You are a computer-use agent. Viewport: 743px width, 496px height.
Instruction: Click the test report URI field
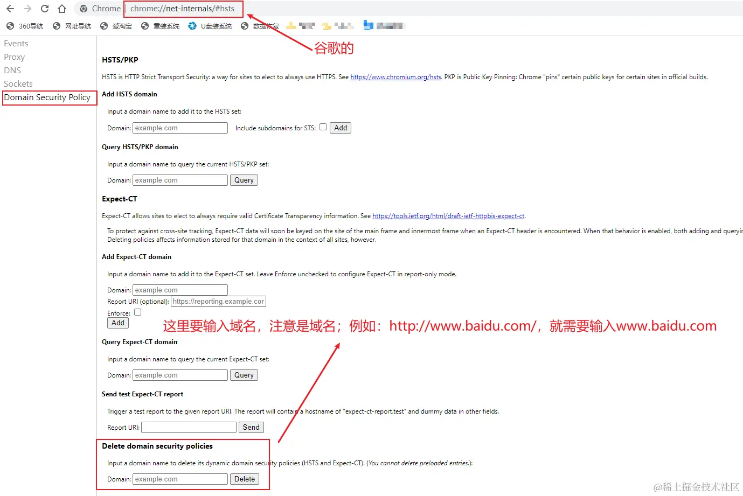(189, 427)
